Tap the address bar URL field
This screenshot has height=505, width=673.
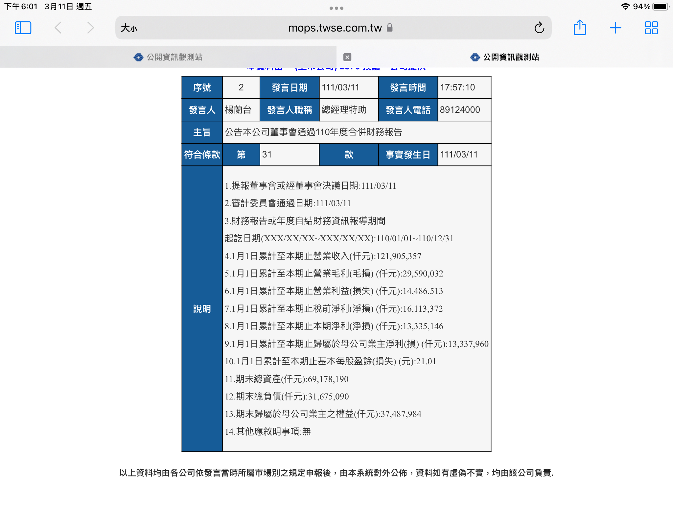pyautogui.click(x=335, y=28)
